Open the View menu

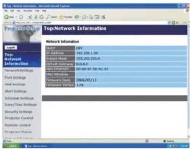point(19,11)
